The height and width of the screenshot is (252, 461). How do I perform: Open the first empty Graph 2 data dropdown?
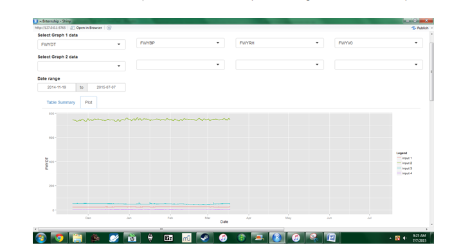point(82,66)
